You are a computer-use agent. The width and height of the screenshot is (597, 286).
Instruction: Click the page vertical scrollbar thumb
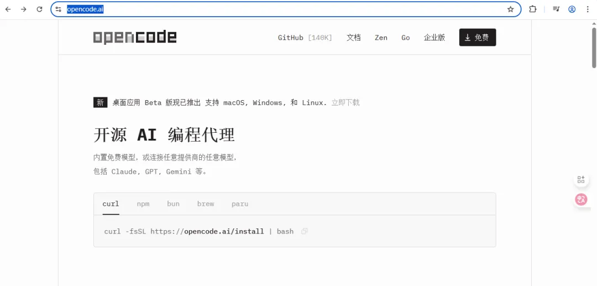coord(594,48)
